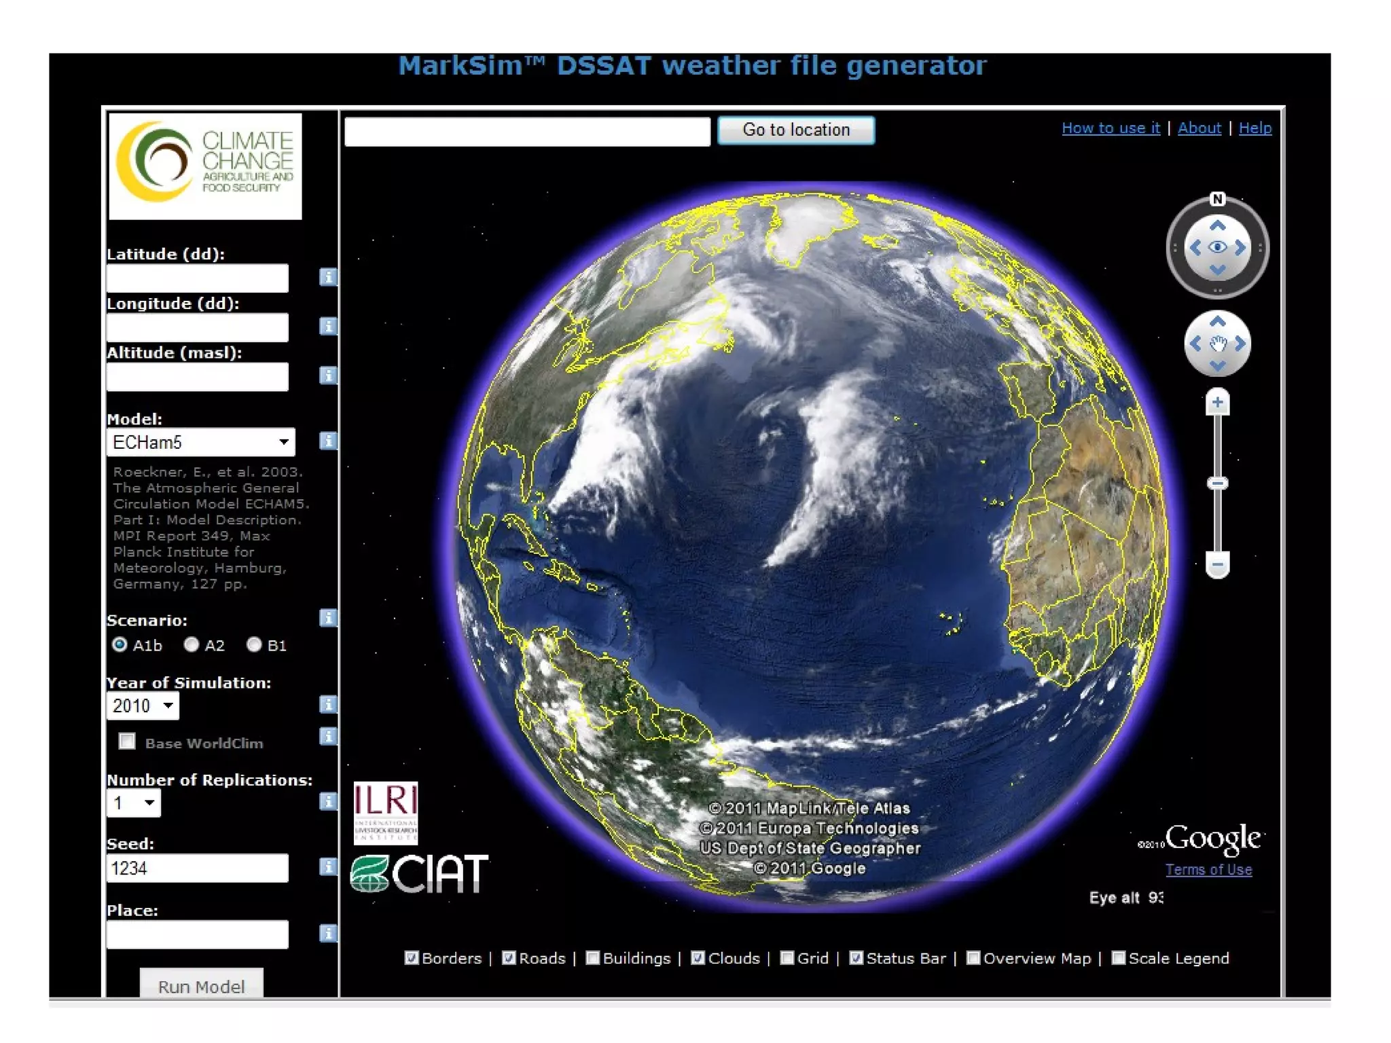Click the north N compass marker
Image resolution: width=1391 pixels, height=1043 pixels.
1217,199
